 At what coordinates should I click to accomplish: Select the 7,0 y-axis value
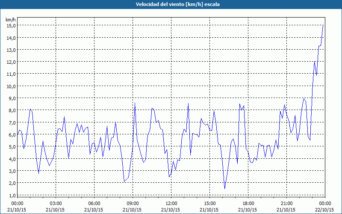12,122
